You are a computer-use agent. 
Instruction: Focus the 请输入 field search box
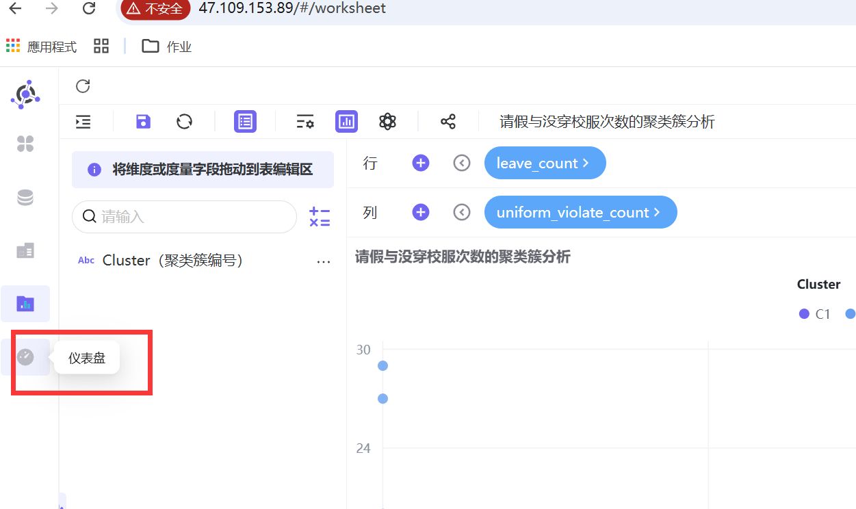pyautogui.click(x=184, y=217)
